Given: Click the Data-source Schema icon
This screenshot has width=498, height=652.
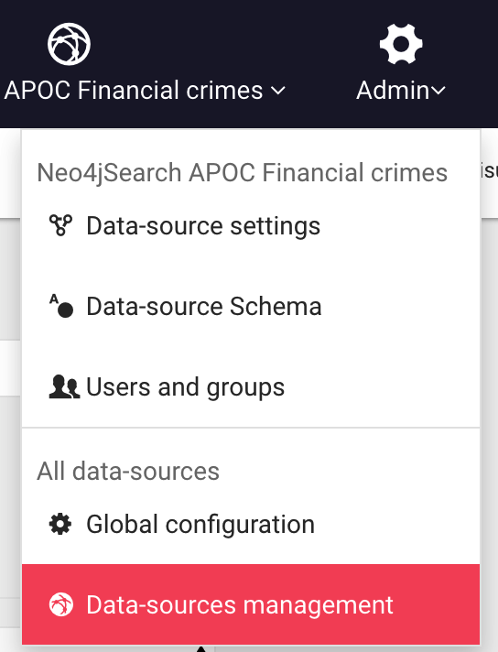Looking at the screenshot, I should [61, 306].
